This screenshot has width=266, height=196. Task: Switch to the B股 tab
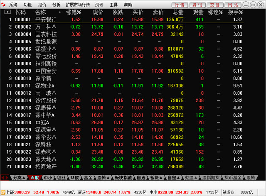[75, 177]
